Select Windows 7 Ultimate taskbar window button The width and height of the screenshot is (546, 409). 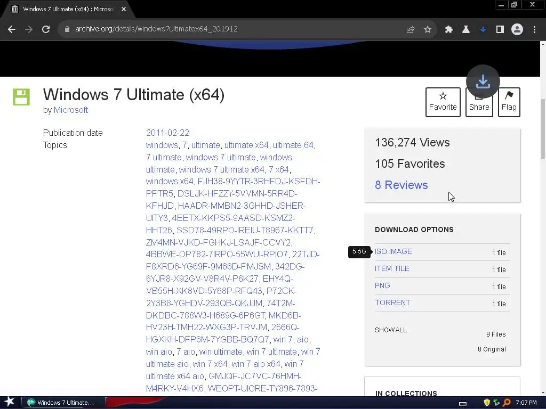64,403
